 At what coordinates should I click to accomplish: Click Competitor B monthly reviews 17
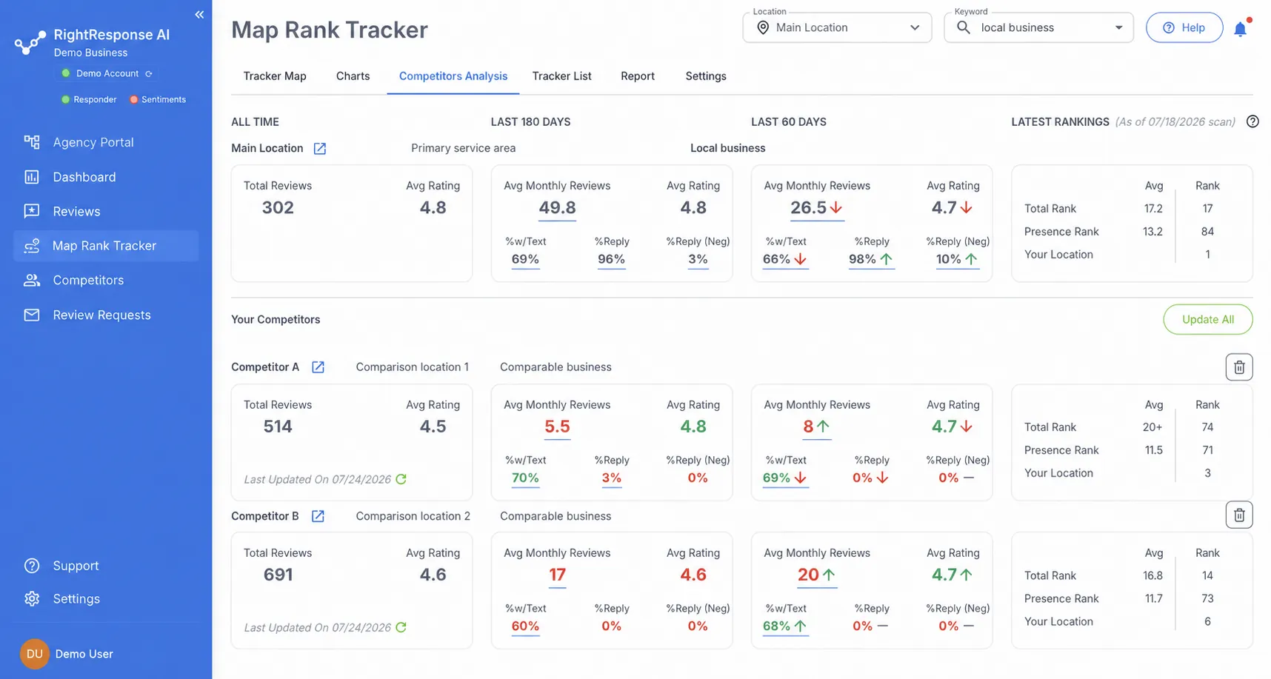tap(557, 575)
